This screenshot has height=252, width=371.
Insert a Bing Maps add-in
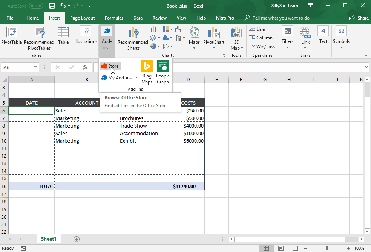coord(147,72)
